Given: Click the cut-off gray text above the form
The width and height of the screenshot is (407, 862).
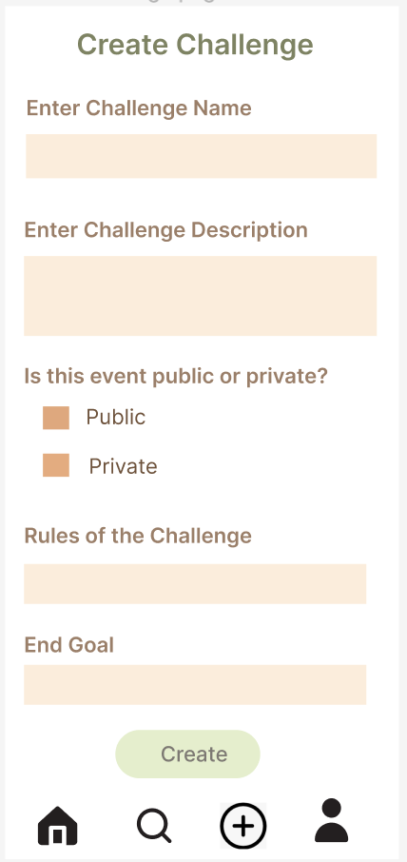Looking at the screenshot, I should coord(182,2).
